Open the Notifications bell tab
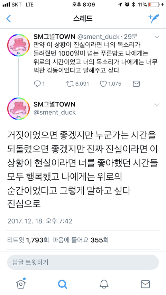The image size is (166, 295). pos(104,284)
